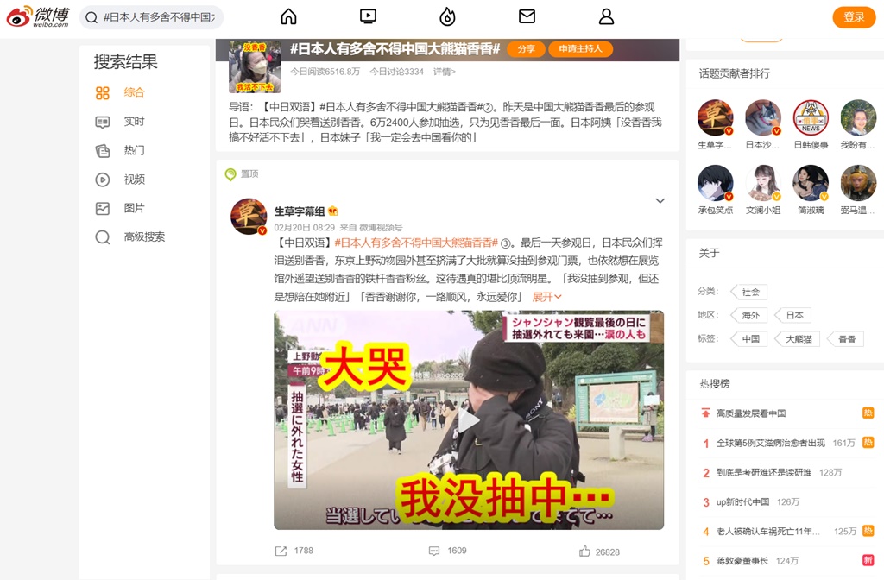Click the repost icon with 1788
Viewport: 884px width, 580px height.
(x=281, y=551)
